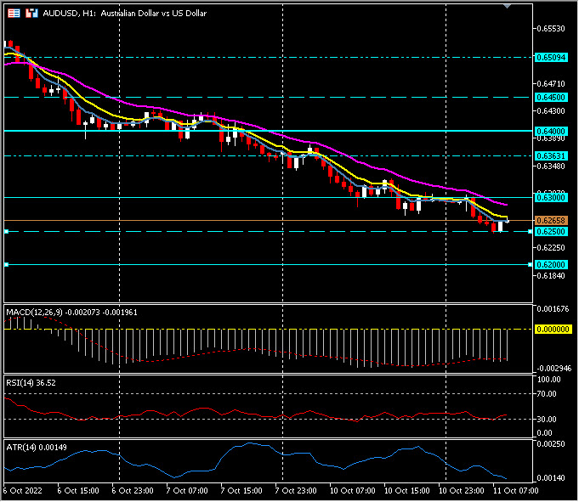Select the right handle of the 0.62500 line
Viewport: 579px width, 502px height.
tap(531, 231)
